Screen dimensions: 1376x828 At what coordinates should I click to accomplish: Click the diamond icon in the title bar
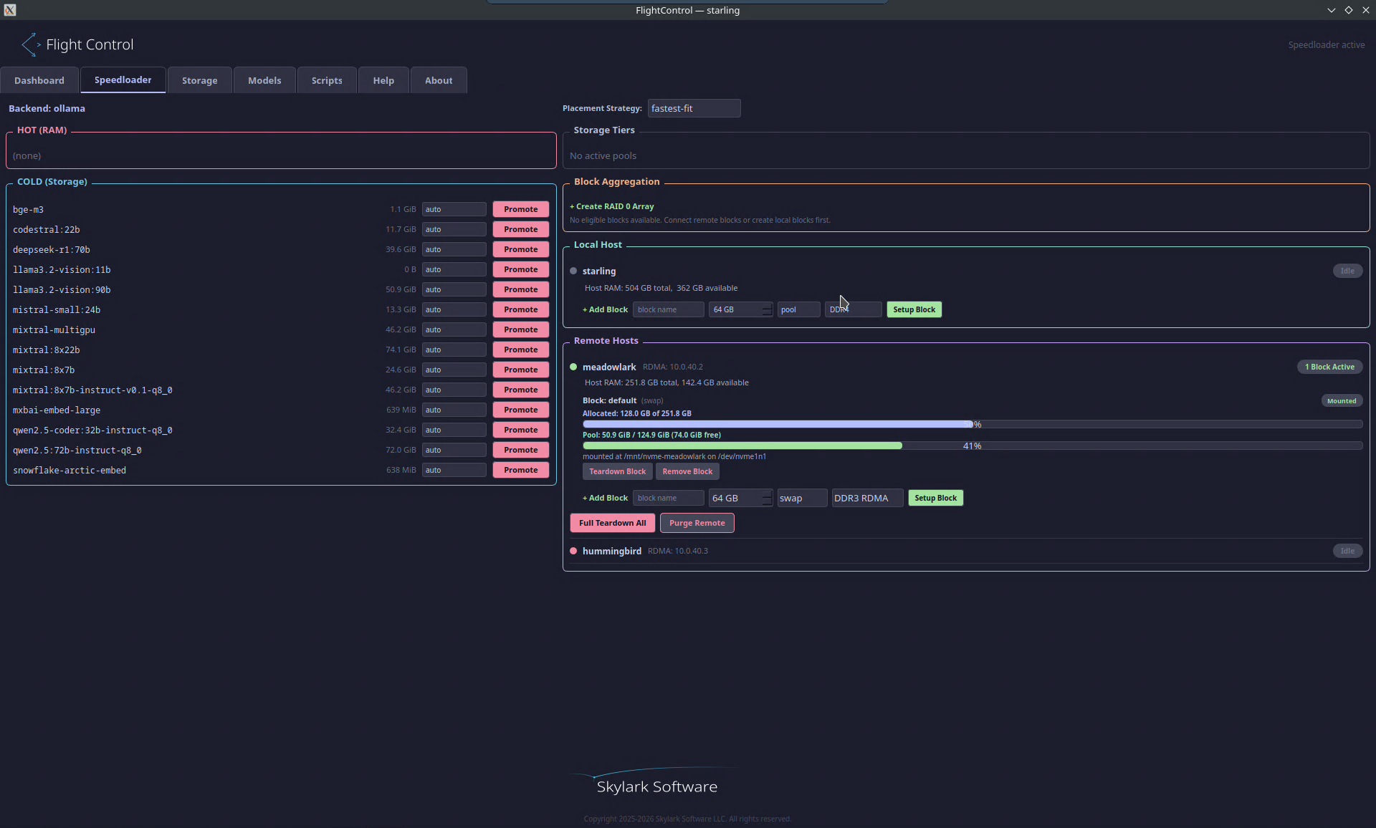point(1349,10)
